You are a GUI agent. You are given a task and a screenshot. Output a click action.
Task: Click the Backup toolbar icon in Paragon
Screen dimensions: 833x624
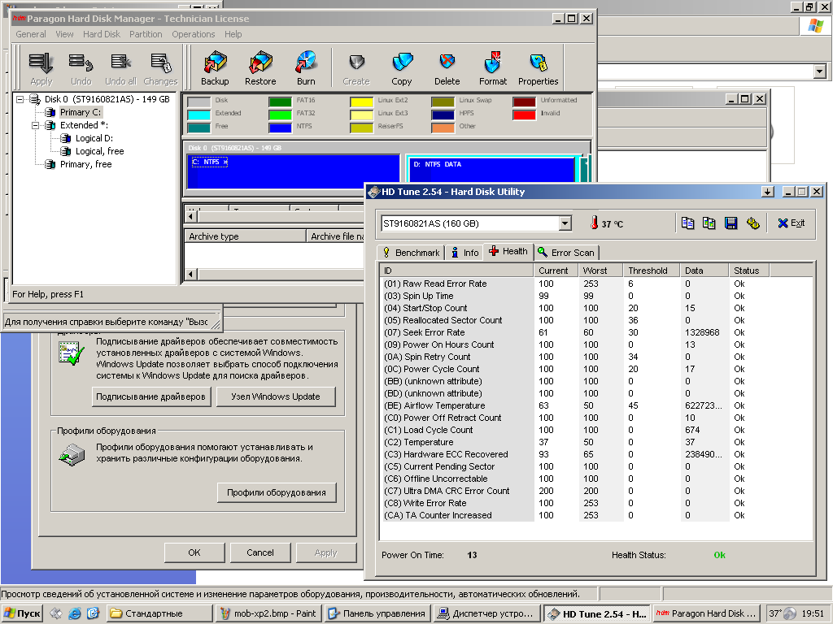[x=215, y=63]
